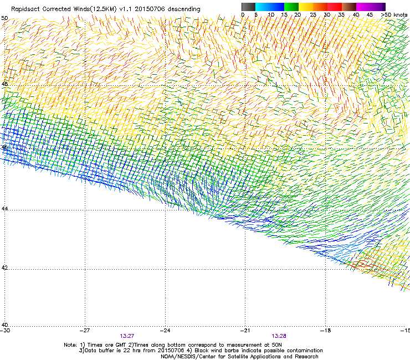
Task: Click the '20150706 descending' date in title
Action: [x=168, y=9]
